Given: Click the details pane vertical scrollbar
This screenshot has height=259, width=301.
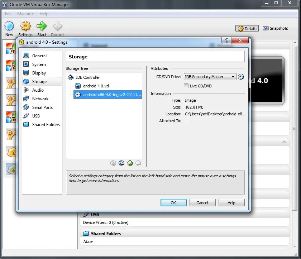Looking at the screenshot, I should [x=295, y=128].
